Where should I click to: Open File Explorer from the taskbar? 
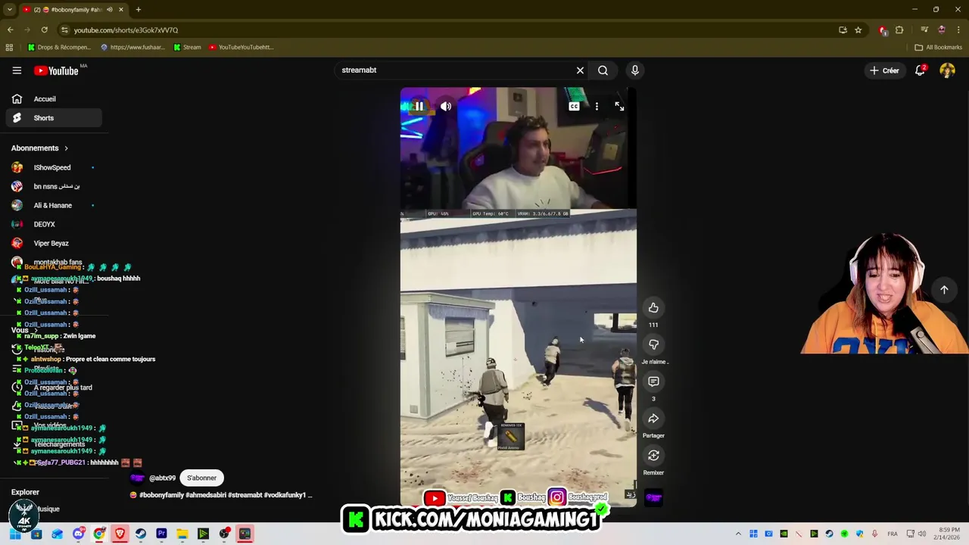coord(182,534)
